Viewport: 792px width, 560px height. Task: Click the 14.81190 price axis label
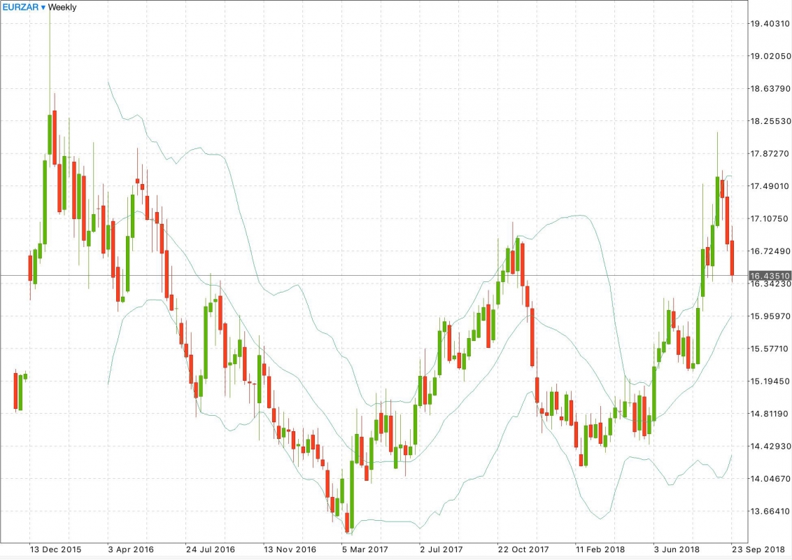click(x=770, y=414)
